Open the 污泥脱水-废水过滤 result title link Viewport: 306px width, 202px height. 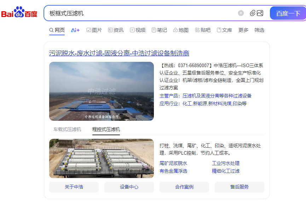point(119,53)
